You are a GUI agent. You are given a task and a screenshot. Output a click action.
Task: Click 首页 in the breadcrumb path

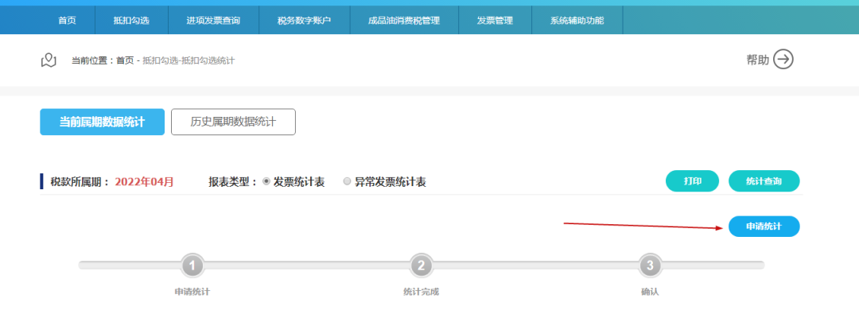[x=125, y=60]
